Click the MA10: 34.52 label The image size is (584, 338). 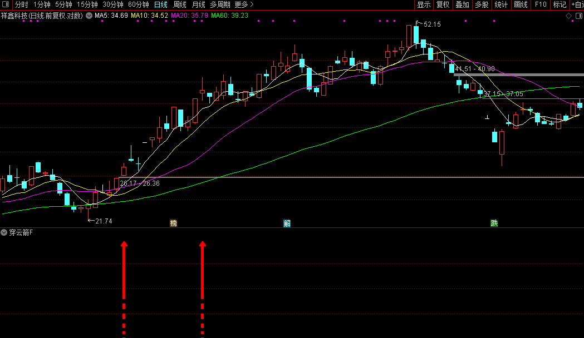point(149,16)
